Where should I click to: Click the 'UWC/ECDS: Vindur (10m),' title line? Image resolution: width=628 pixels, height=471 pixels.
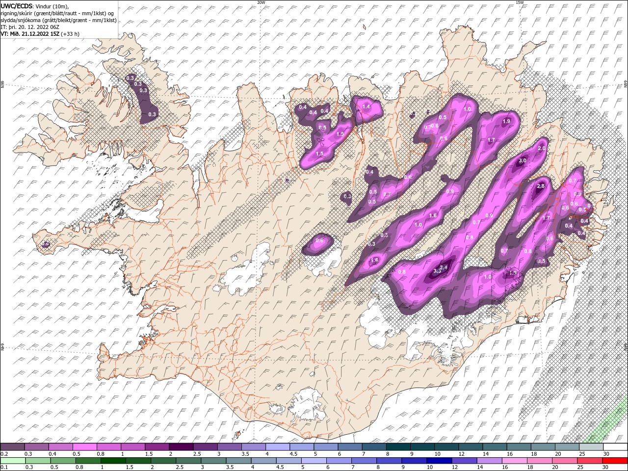point(34,6)
